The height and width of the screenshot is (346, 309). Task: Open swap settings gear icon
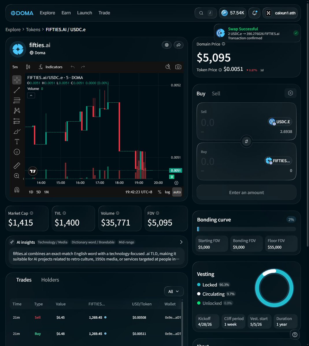click(291, 93)
